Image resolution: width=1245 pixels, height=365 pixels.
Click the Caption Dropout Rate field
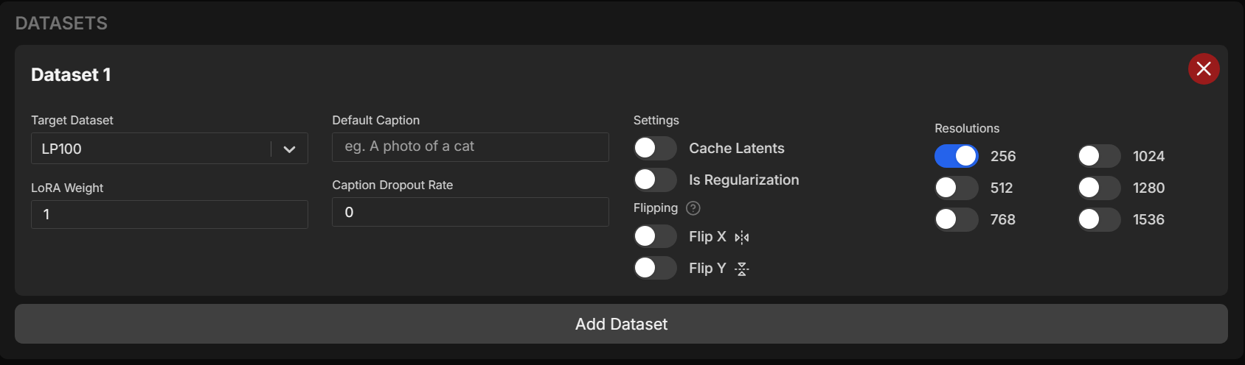click(471, 213)
